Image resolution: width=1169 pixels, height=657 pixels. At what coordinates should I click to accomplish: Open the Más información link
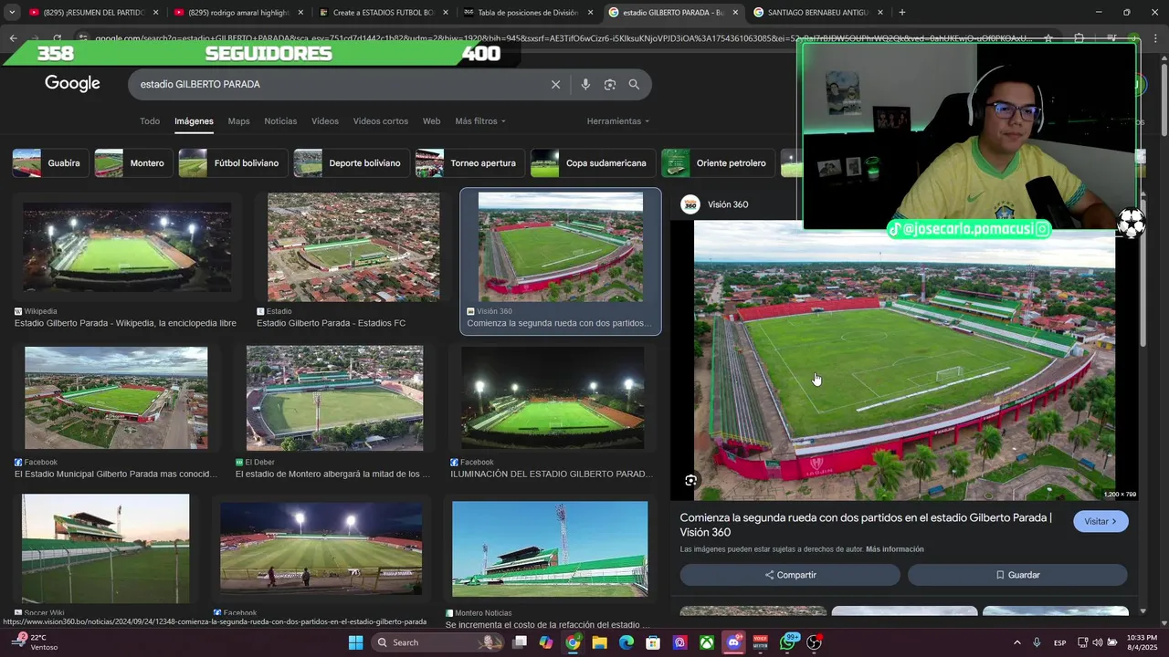point(895,549)
